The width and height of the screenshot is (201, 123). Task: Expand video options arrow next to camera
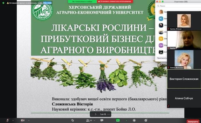[x=29, y=120]
